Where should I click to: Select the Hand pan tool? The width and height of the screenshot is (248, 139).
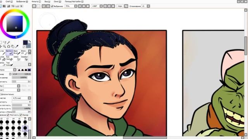13,46
